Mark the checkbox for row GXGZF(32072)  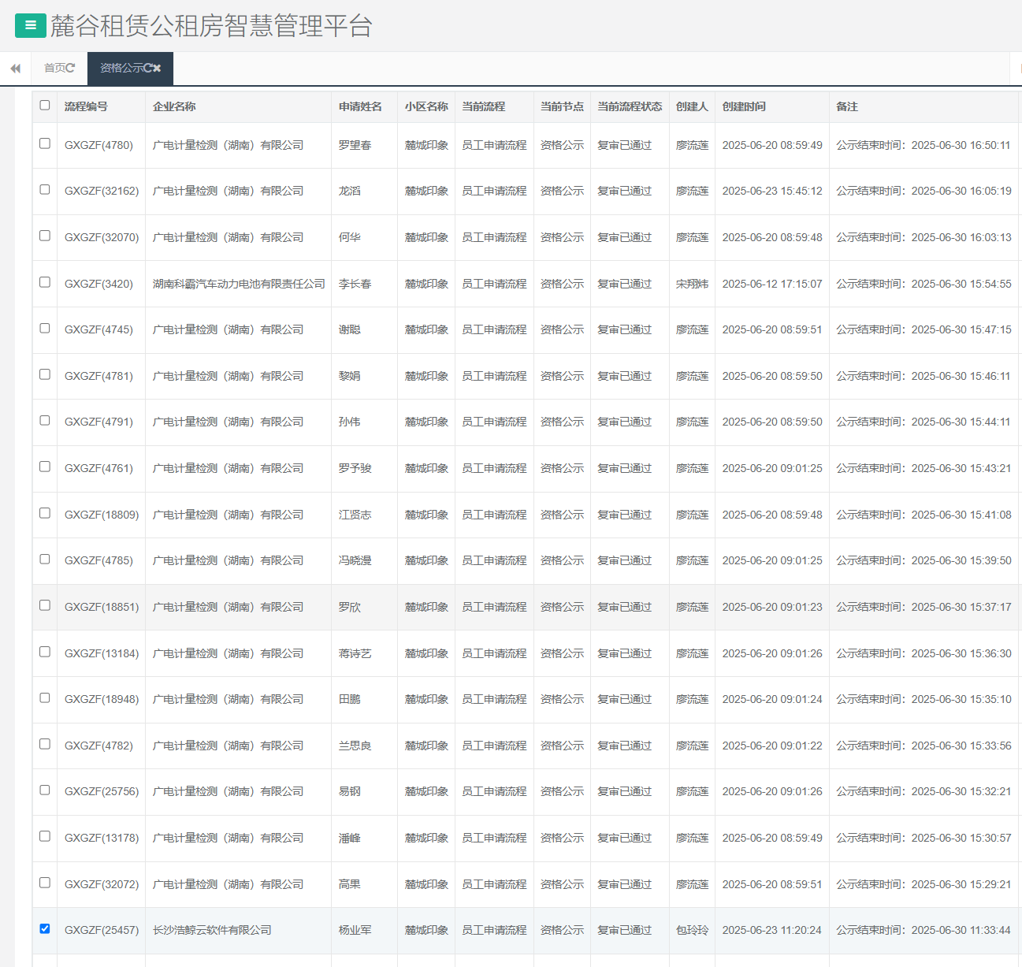45,883
